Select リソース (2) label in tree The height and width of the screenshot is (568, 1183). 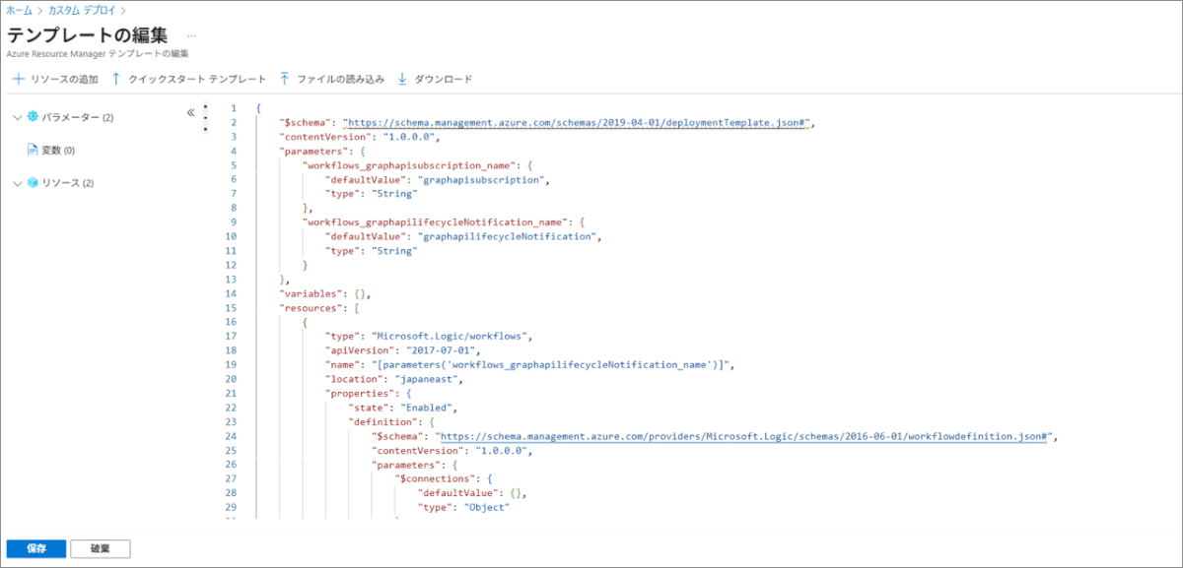pyautogui.click(x=68, y=183)
